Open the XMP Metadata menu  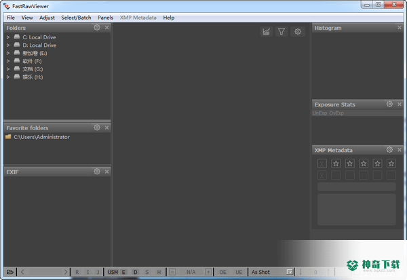coord(138,18)
